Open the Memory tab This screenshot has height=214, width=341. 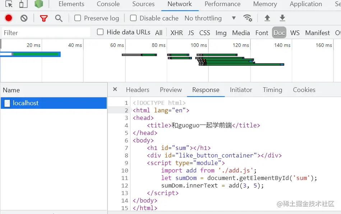point(265,4)
